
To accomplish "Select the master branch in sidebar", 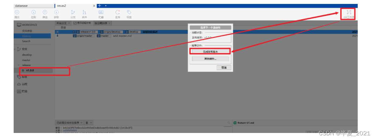I will tap(26, 60).
